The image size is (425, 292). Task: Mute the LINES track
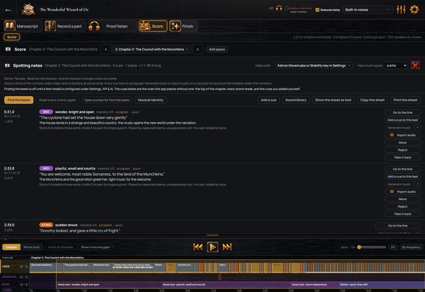22,266
